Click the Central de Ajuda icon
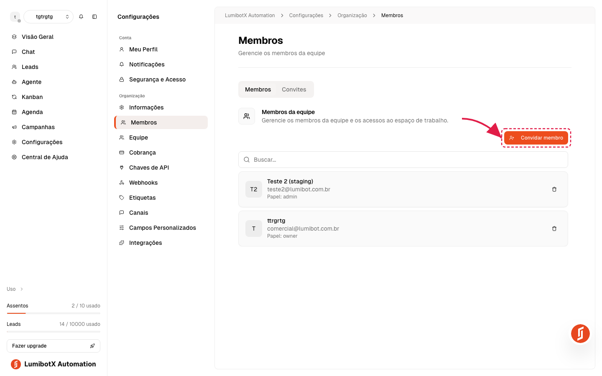Image resolution: width=602 pixels, height=376 pixels. 14,157
